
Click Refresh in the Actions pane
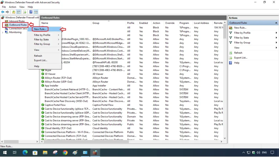pyautogui.click(x=238, y=53)
